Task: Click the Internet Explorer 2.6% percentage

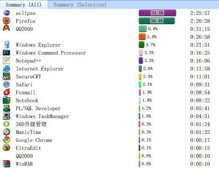Action: (x=148, y=69)
